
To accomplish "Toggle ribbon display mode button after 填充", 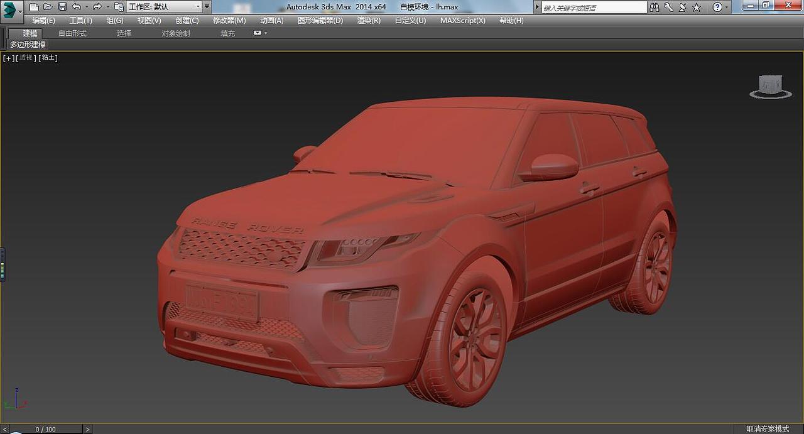I will [258, 33].
